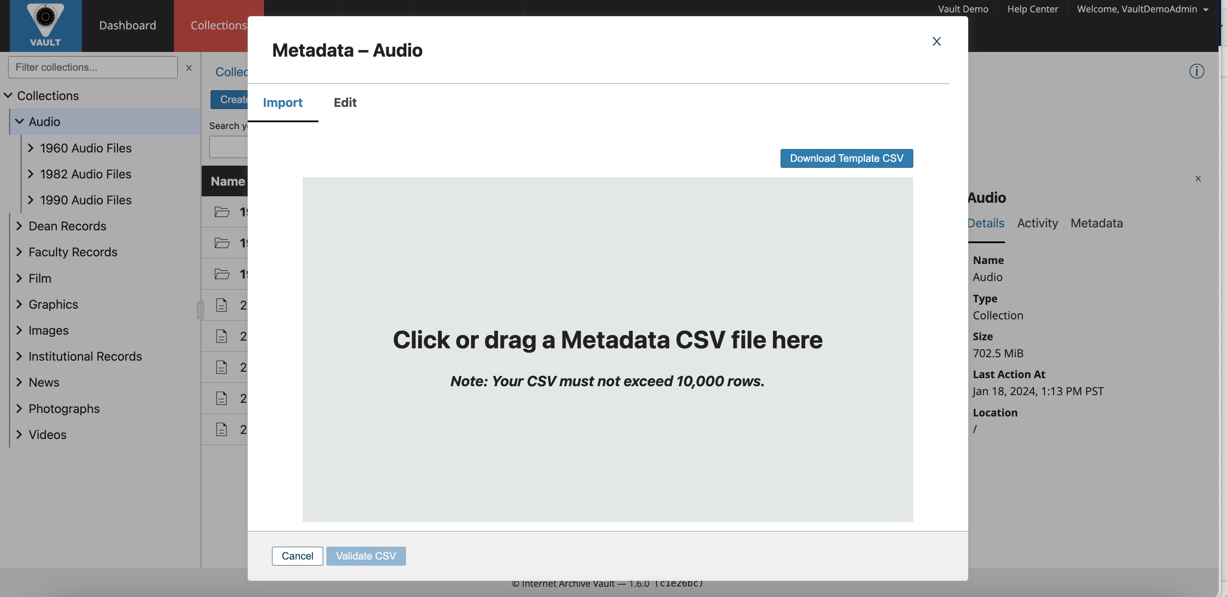1227x597 pixels.
Task: Expand the Photographs collection
Action: pos(19,409)
